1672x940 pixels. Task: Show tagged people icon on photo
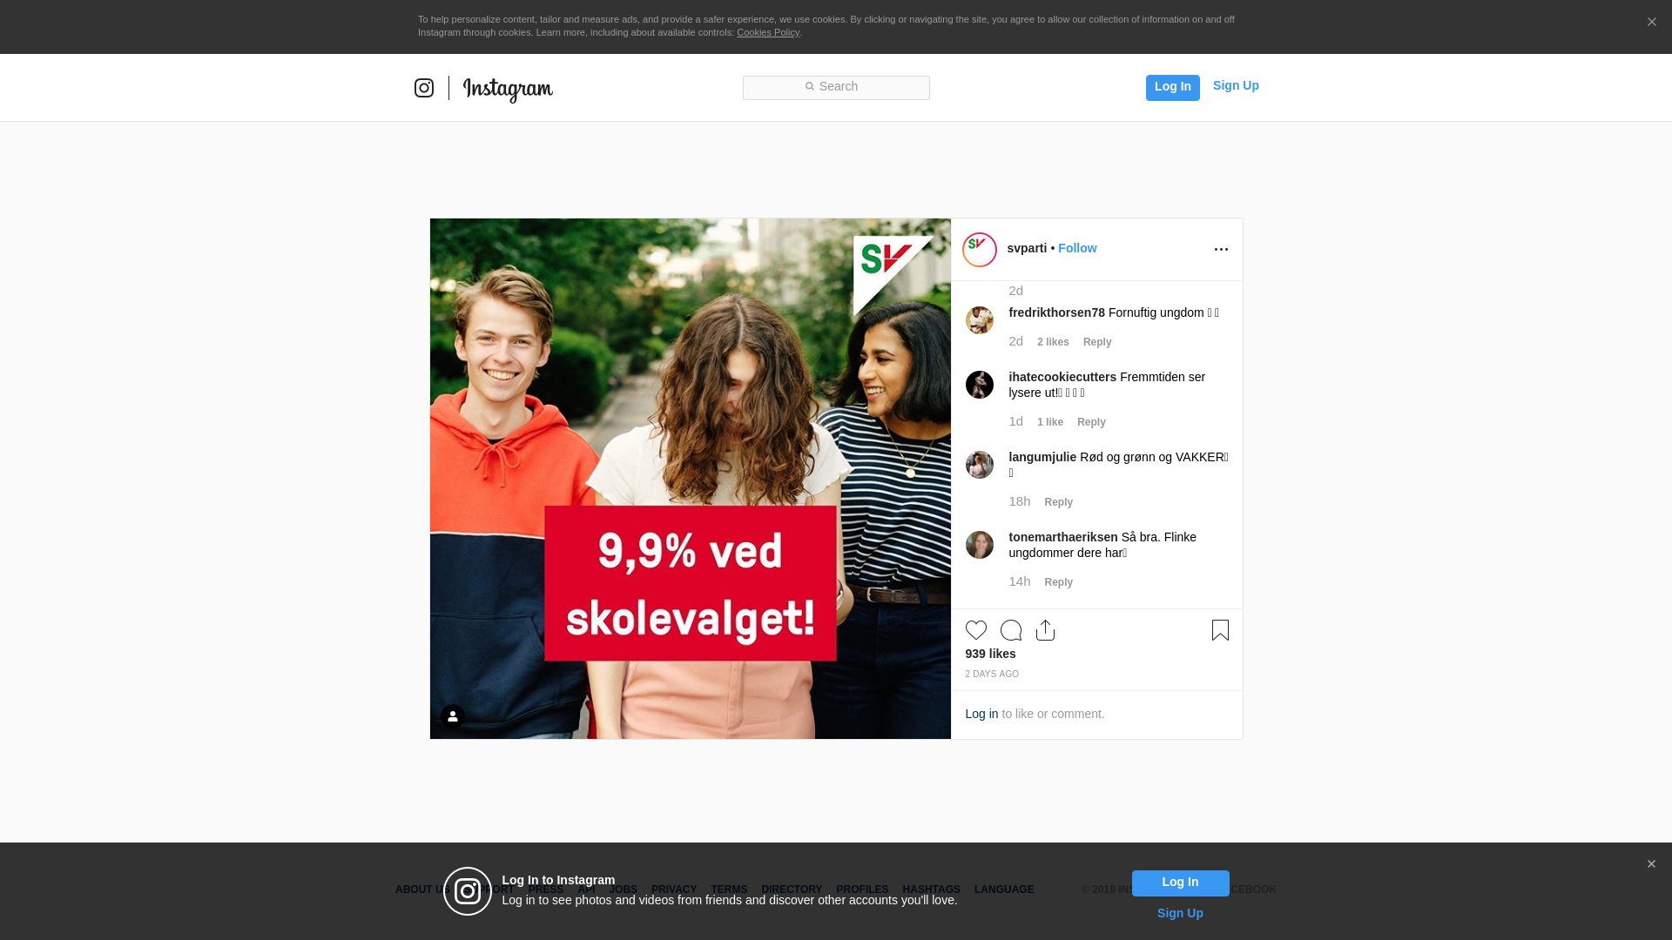453,716
